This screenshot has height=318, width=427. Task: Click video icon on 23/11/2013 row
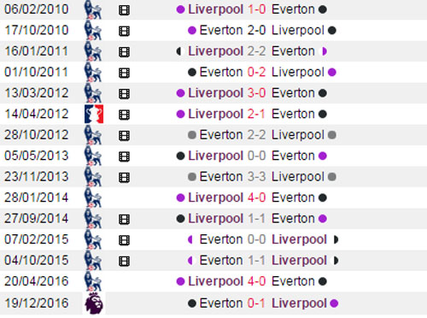coord(124,178)
